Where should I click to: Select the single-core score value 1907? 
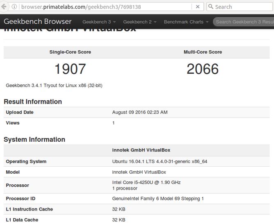click(70, 69)
